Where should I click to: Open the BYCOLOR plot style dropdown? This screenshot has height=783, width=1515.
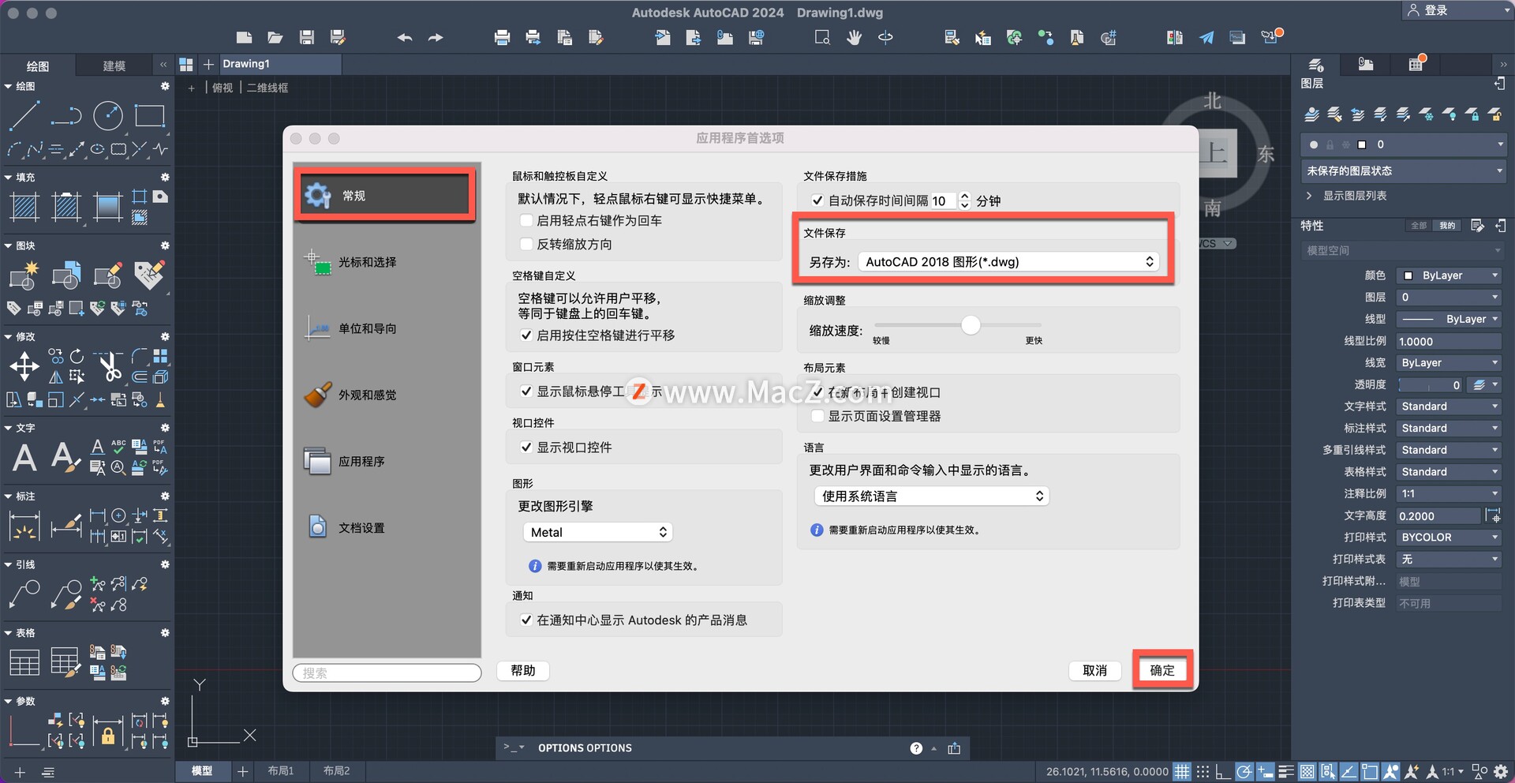1449,538
